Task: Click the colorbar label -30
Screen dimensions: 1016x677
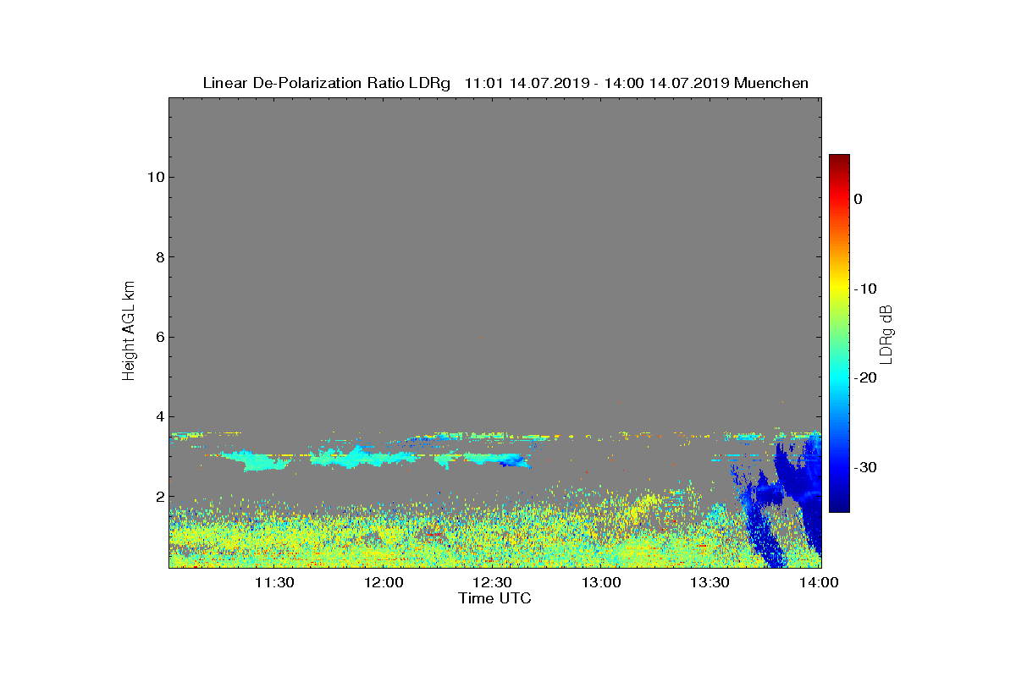Action: [864, 467]
